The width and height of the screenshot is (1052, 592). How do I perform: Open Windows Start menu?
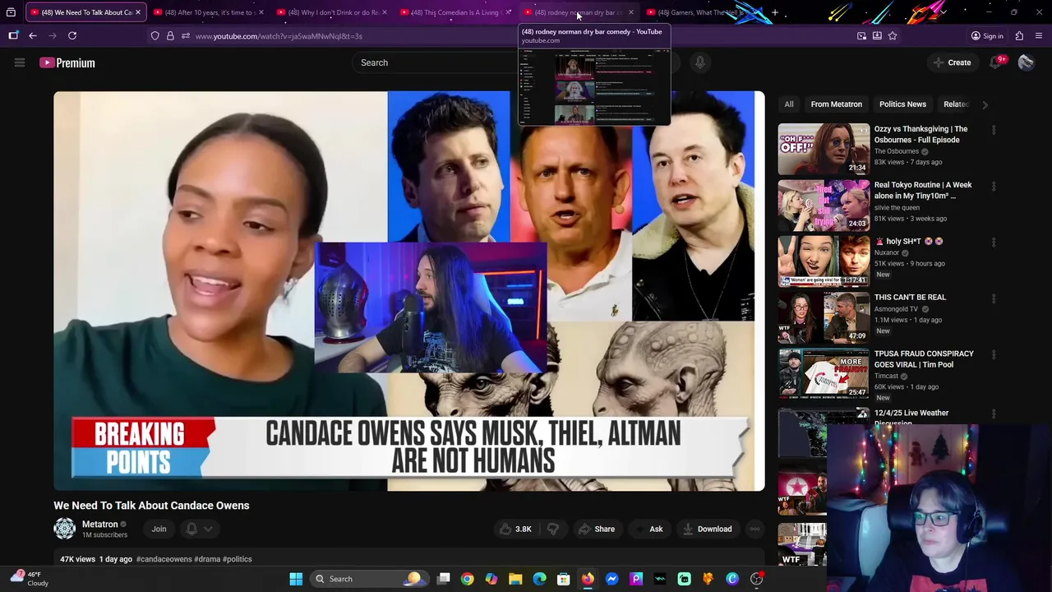296,579
